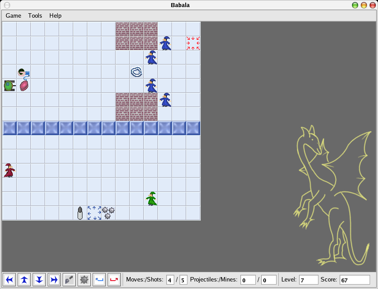Open the Help menu
Viewport: 378px width, 289px height.
pos(55,16)
